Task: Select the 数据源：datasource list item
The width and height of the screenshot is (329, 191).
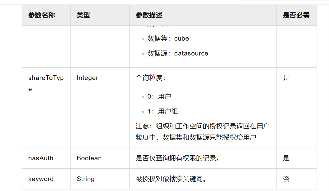Action: coord(178,53)
